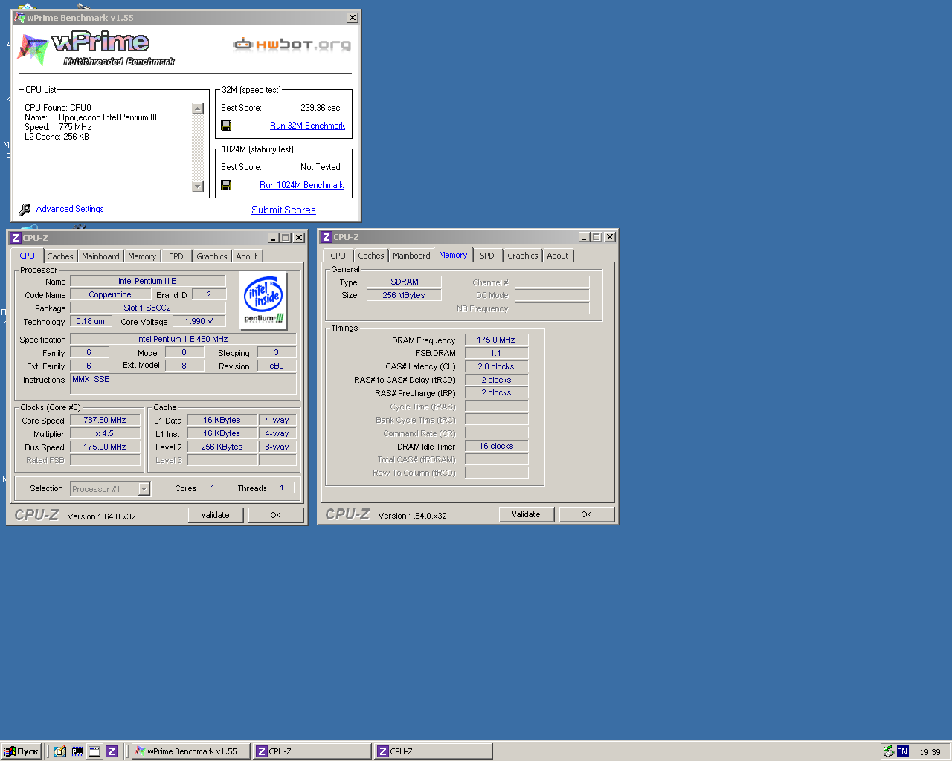Open the window-shaped quick launch icon
This screenshot has height=761, width=952.
[94, 751]
